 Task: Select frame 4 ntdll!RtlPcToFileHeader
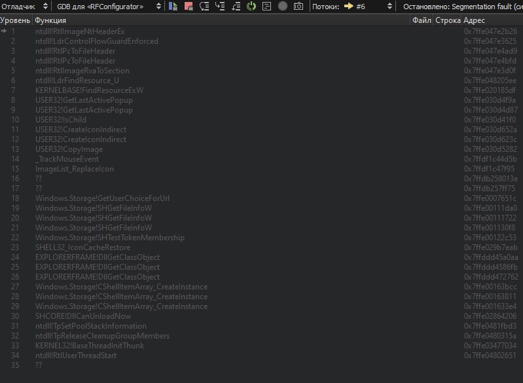pyautogui.click(x=262, y=61)
